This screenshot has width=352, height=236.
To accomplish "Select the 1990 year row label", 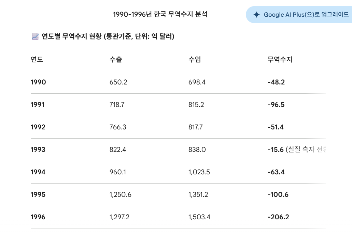I will 38,82.
